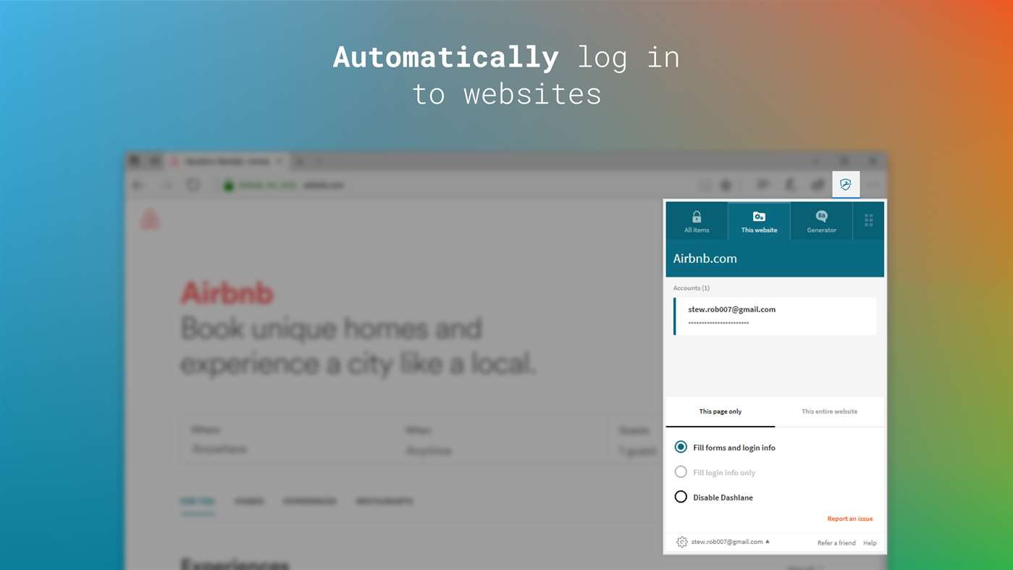Click the Report an issue link
Screen dimensions: 1013x570
(x=850, y=519)
